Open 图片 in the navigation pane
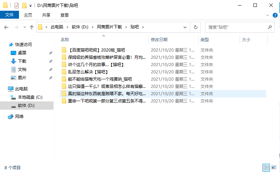The height and width of the screenshot is (172, 280). tap(22, 78)
